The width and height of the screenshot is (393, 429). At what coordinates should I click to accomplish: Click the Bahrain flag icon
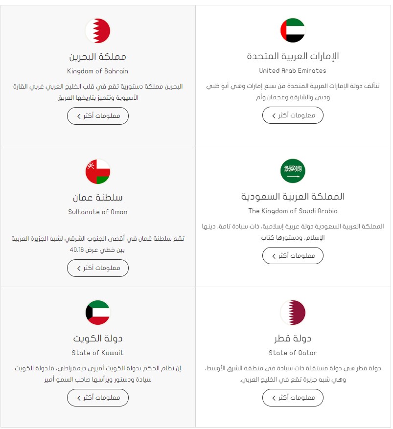[98, 31]
